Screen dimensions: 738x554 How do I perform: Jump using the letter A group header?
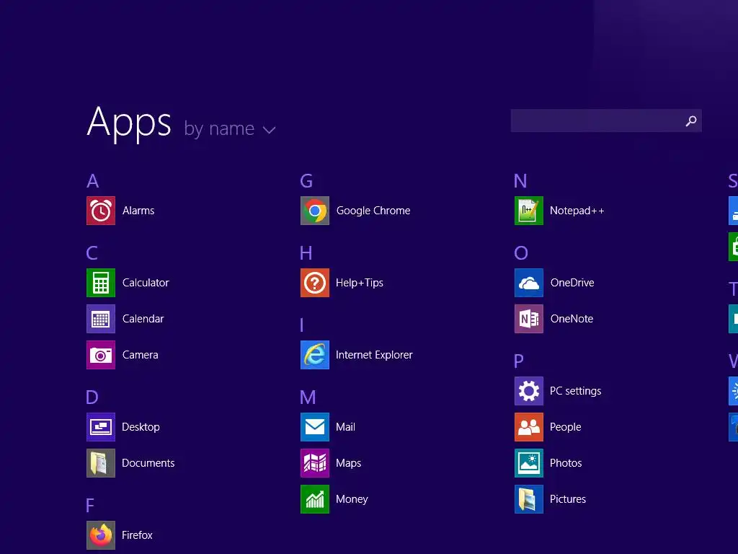click(93, 181)
